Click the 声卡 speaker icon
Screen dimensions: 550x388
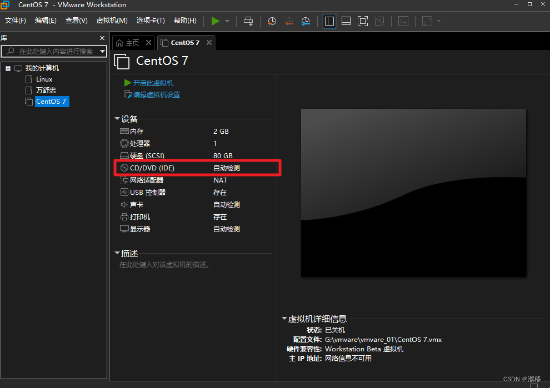tap(124, 204)
